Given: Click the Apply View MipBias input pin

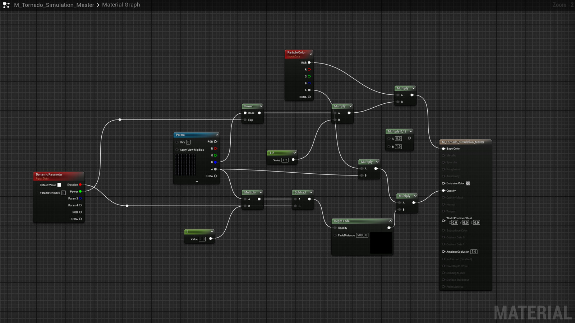Looking at the screenshot, I should (x=177, y=150).
